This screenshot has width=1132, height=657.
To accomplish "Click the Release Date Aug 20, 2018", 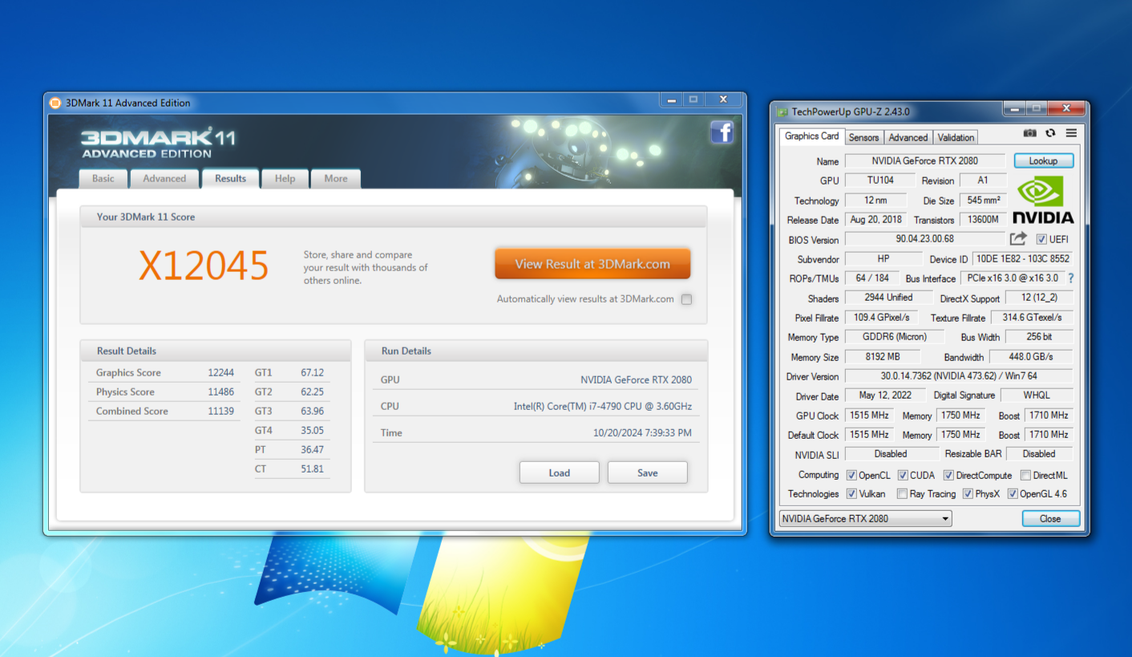I will tap(875, 220).
